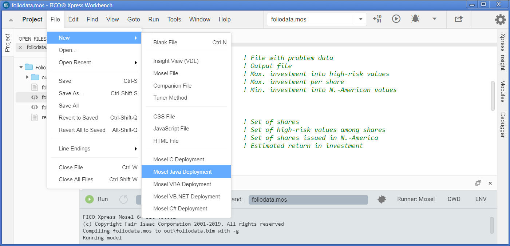Viewport: 510px width, 246px height.
Task: Select the highlighted code file in the project tree
Action: point(35,97)
